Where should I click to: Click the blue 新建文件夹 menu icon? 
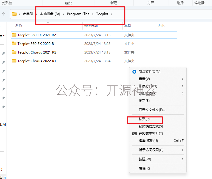pos(134,72)
